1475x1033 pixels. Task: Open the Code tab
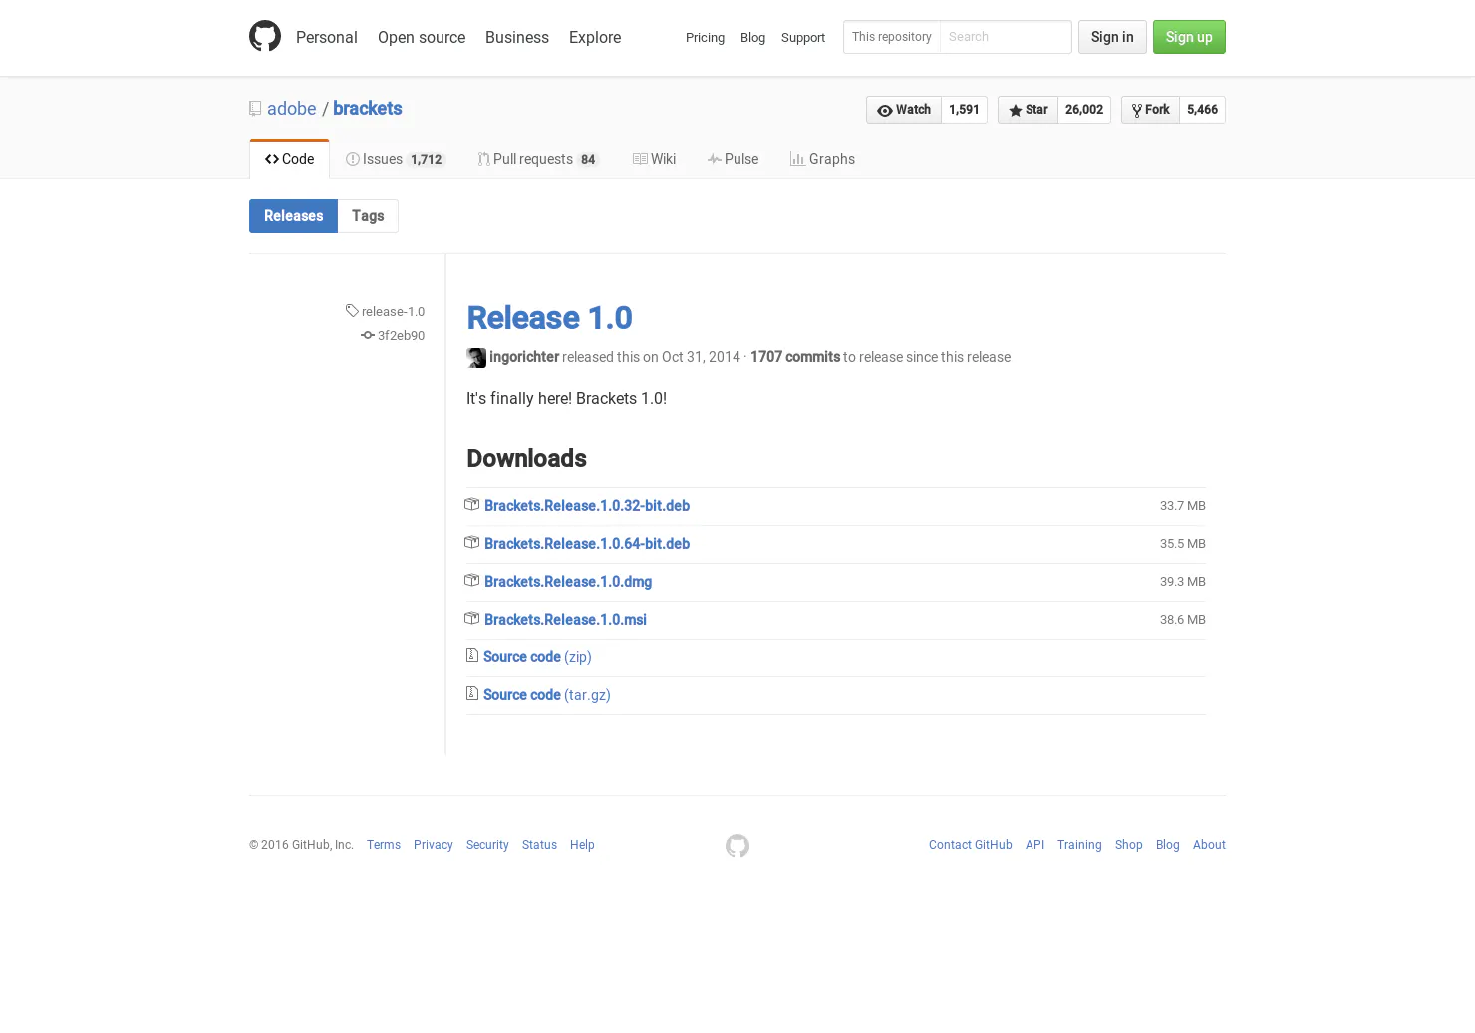(x=289, y=159)
